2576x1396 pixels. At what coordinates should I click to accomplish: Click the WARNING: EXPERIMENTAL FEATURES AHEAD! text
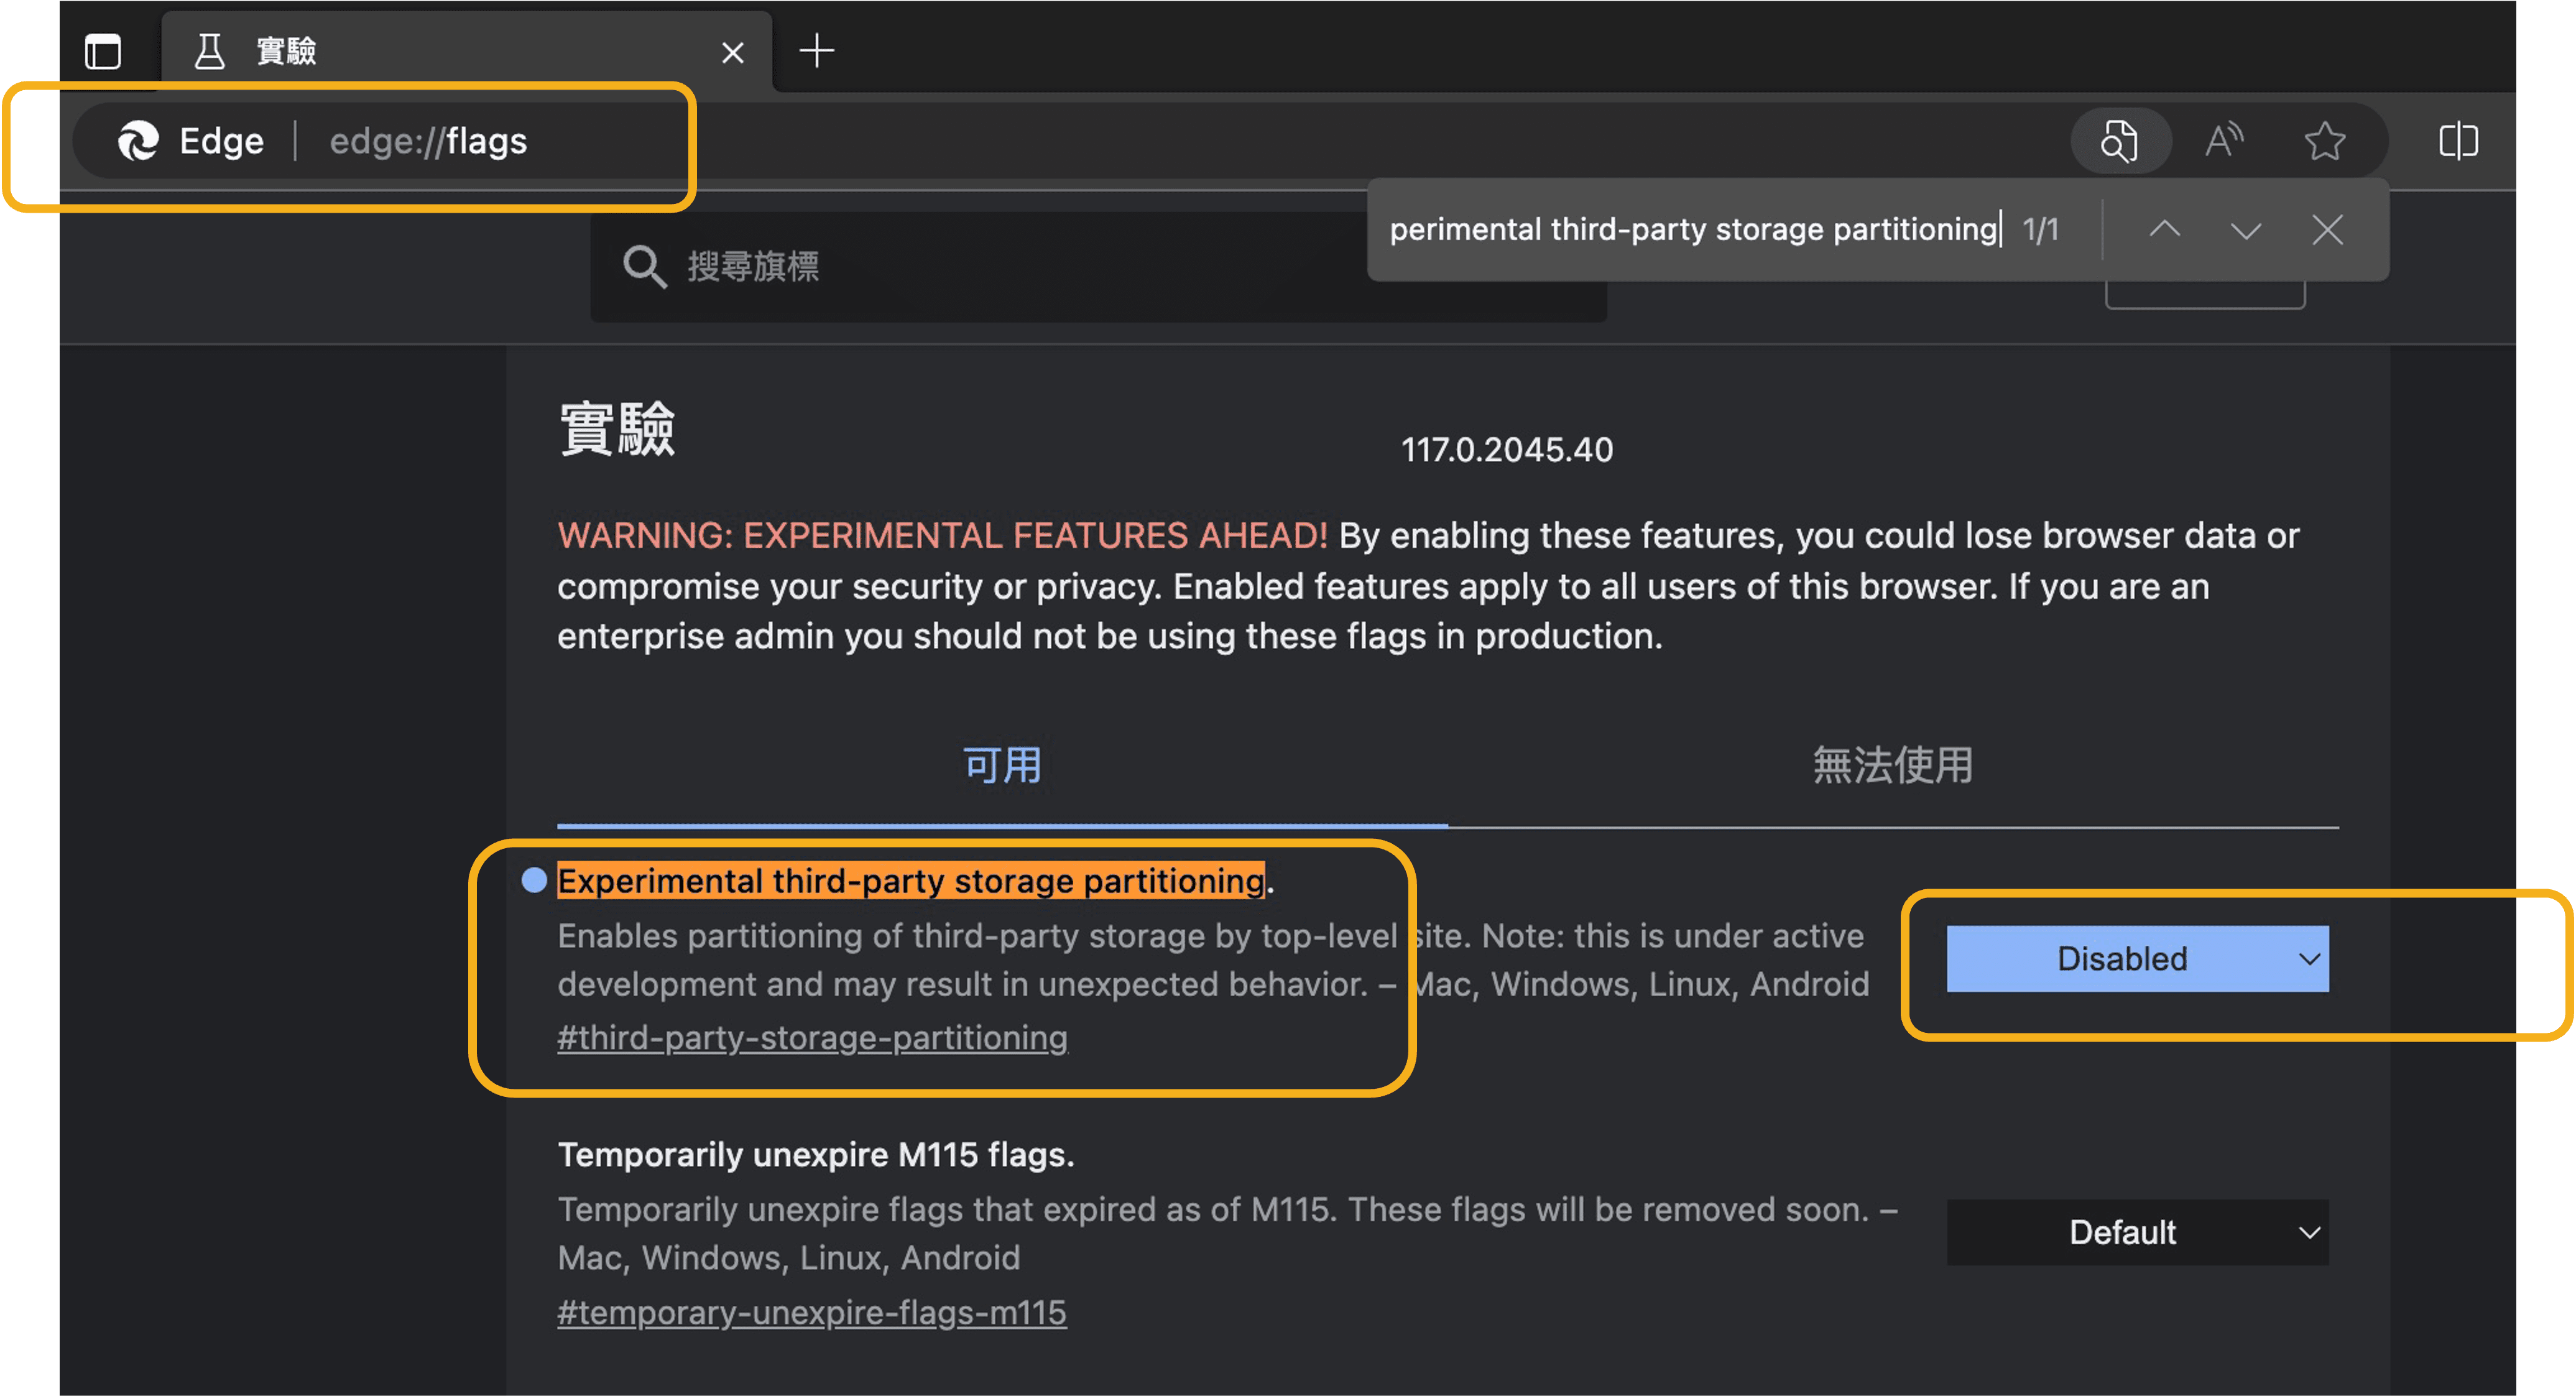[942, 535]
